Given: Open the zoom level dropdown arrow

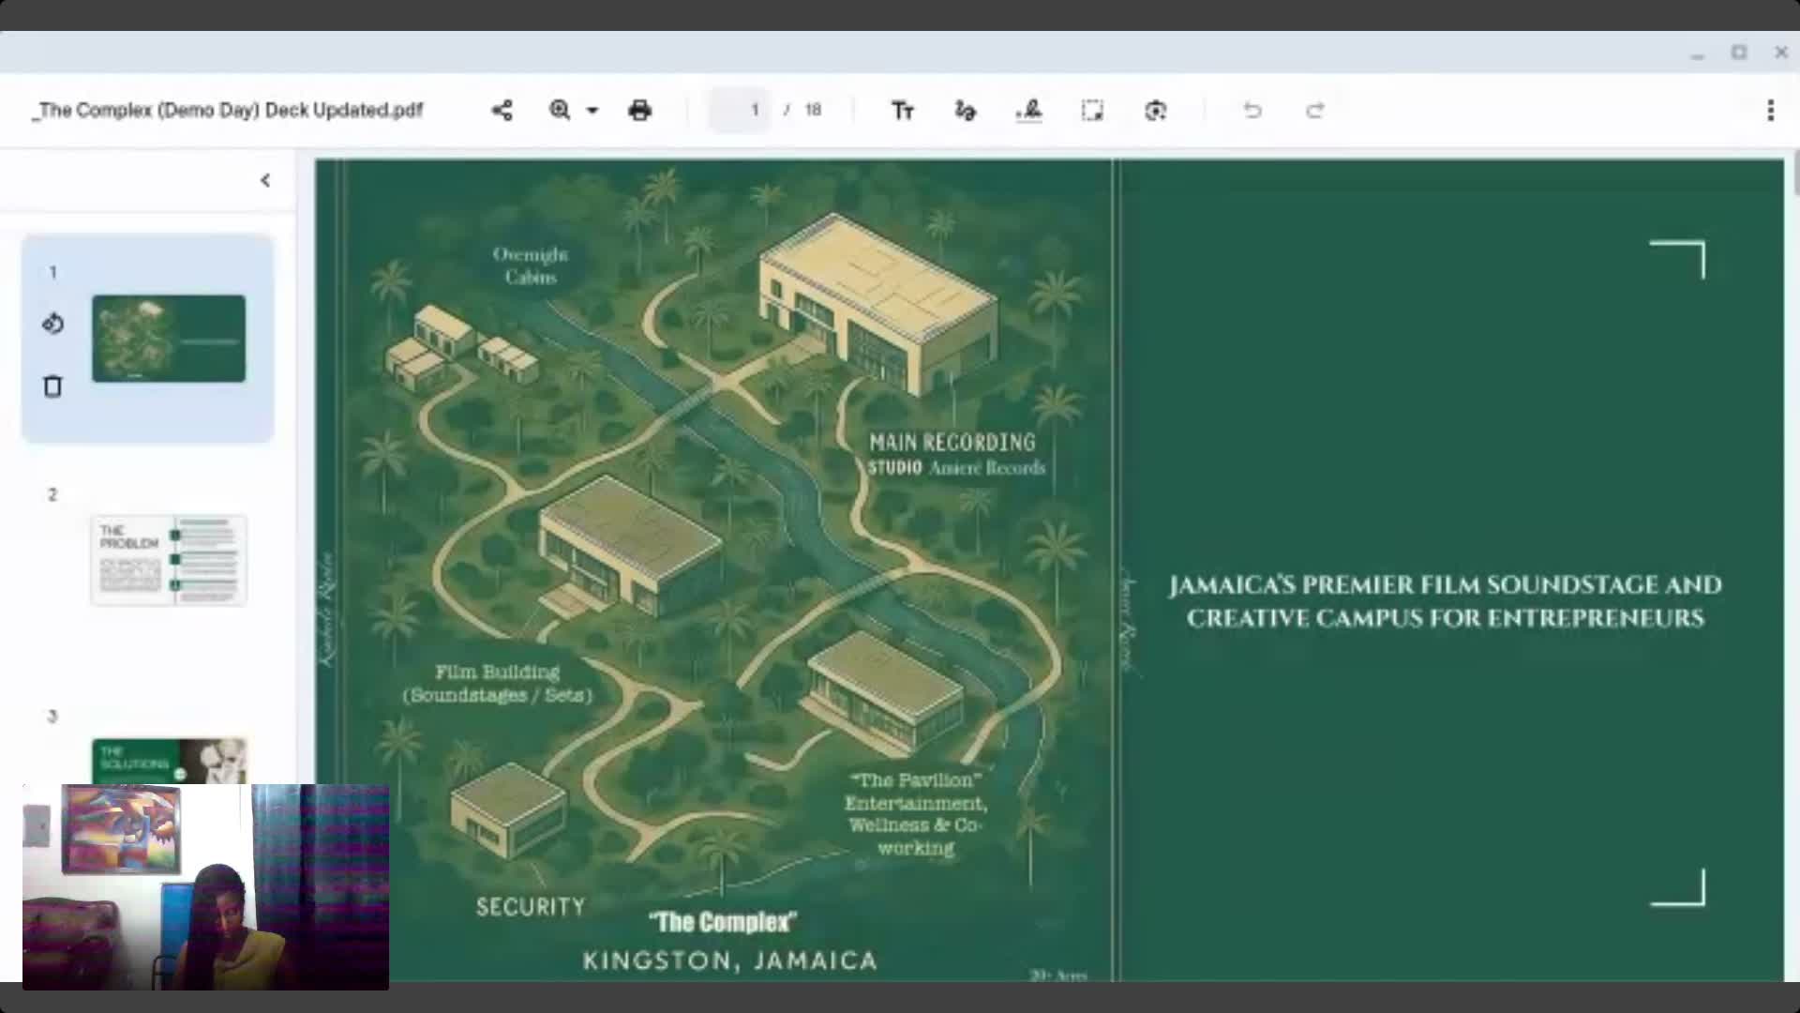Looking at the screenshot, I should coord(592,111).
